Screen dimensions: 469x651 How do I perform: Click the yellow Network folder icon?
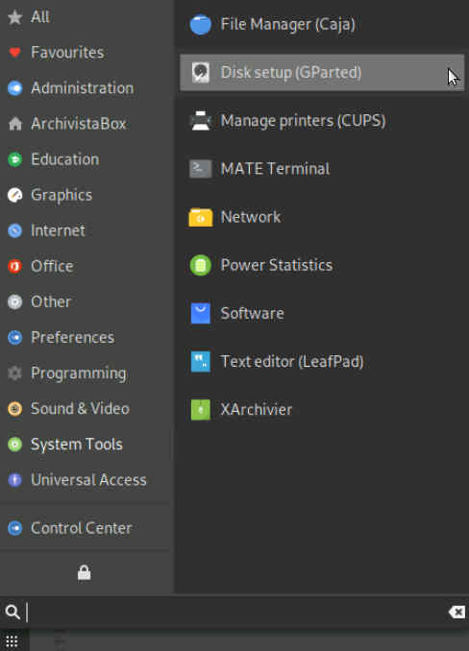pos(201,217)
